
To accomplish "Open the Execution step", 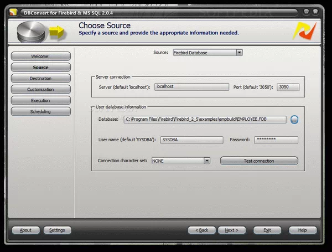I will tap(40, 100).
